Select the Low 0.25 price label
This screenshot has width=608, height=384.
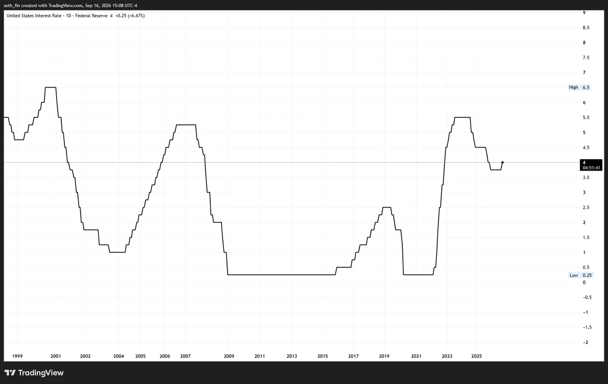click(x=581, y=275)
